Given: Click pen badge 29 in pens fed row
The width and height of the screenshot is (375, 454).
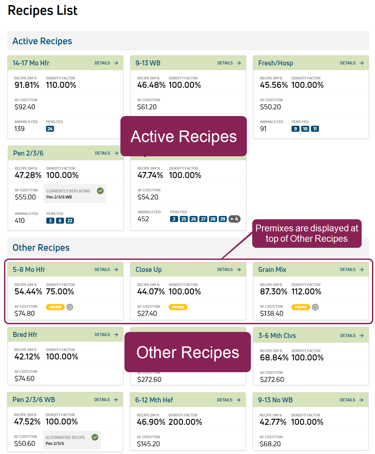Looking at the screenshot, I should coord(222,219).
